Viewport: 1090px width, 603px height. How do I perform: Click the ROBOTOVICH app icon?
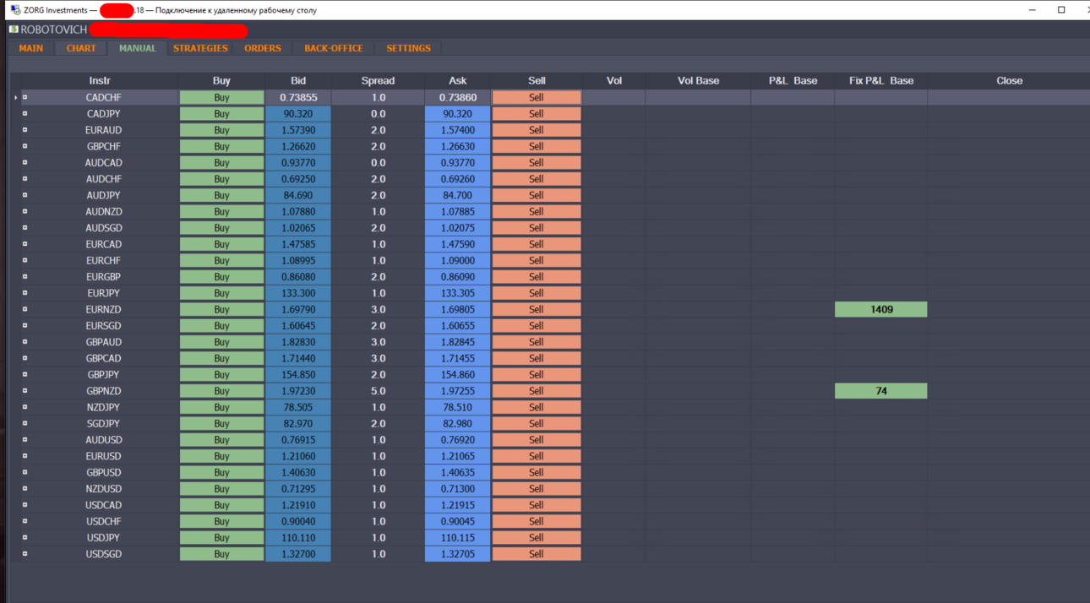(14, 30)
